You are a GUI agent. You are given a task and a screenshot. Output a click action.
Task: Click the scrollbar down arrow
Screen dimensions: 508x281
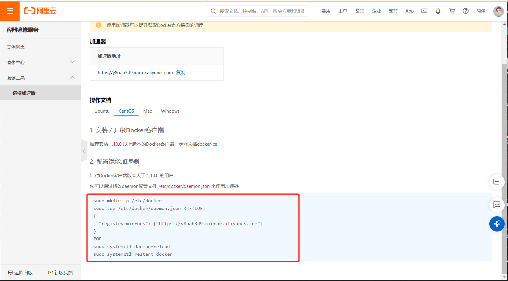coord(504,277)
